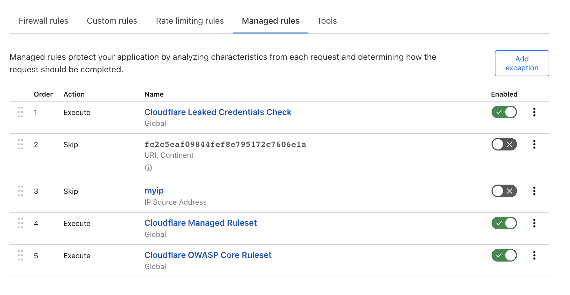Click Execute action in OWASP row
The image size is (570, 295).
(x=77, y=256)
